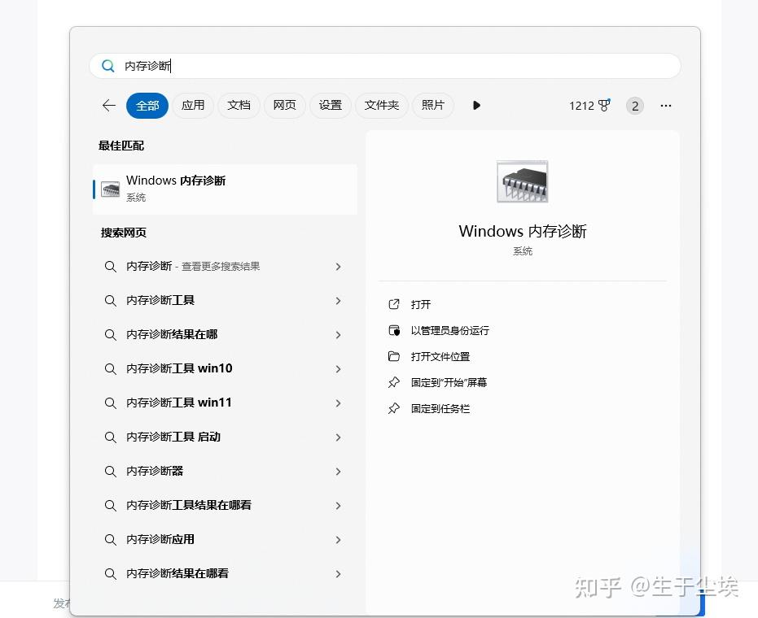Click search icon beside 内存诊断结果在哪看
Screen dimensions: 758x618
(x=110, y=574)
